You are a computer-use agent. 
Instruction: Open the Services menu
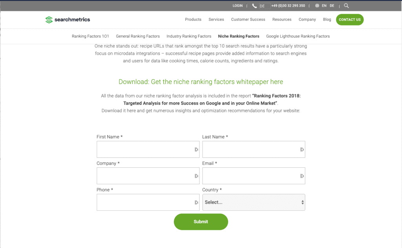coord(216,20)
